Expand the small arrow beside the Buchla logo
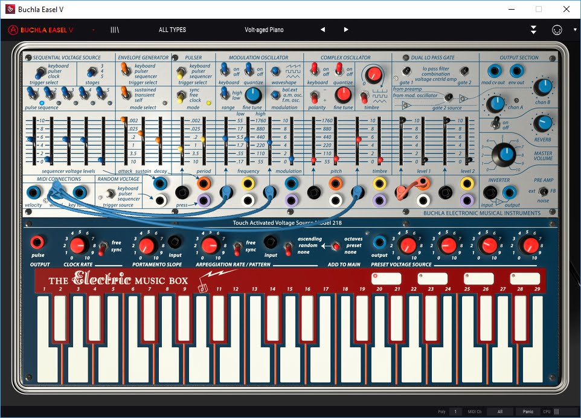The width and height of the screenshot is (581, 418). tap(94, 30)
